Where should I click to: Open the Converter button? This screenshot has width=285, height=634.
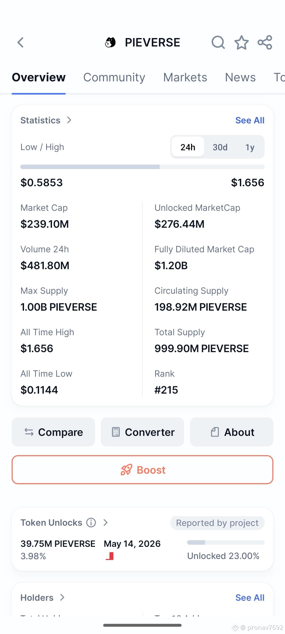click(142, 432)
